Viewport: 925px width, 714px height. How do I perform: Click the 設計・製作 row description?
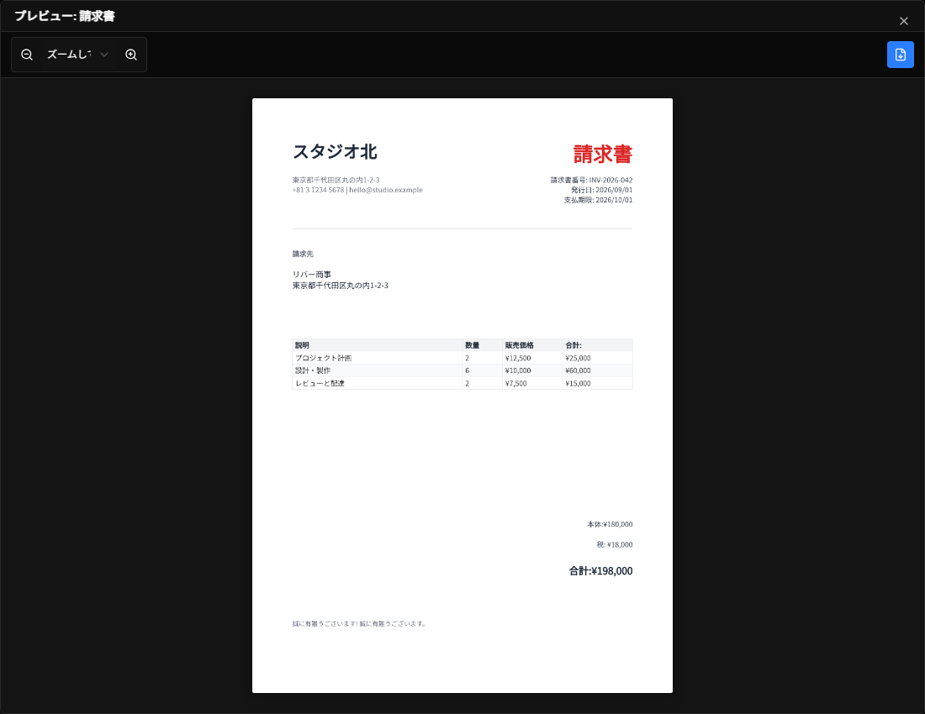(313, 370)
